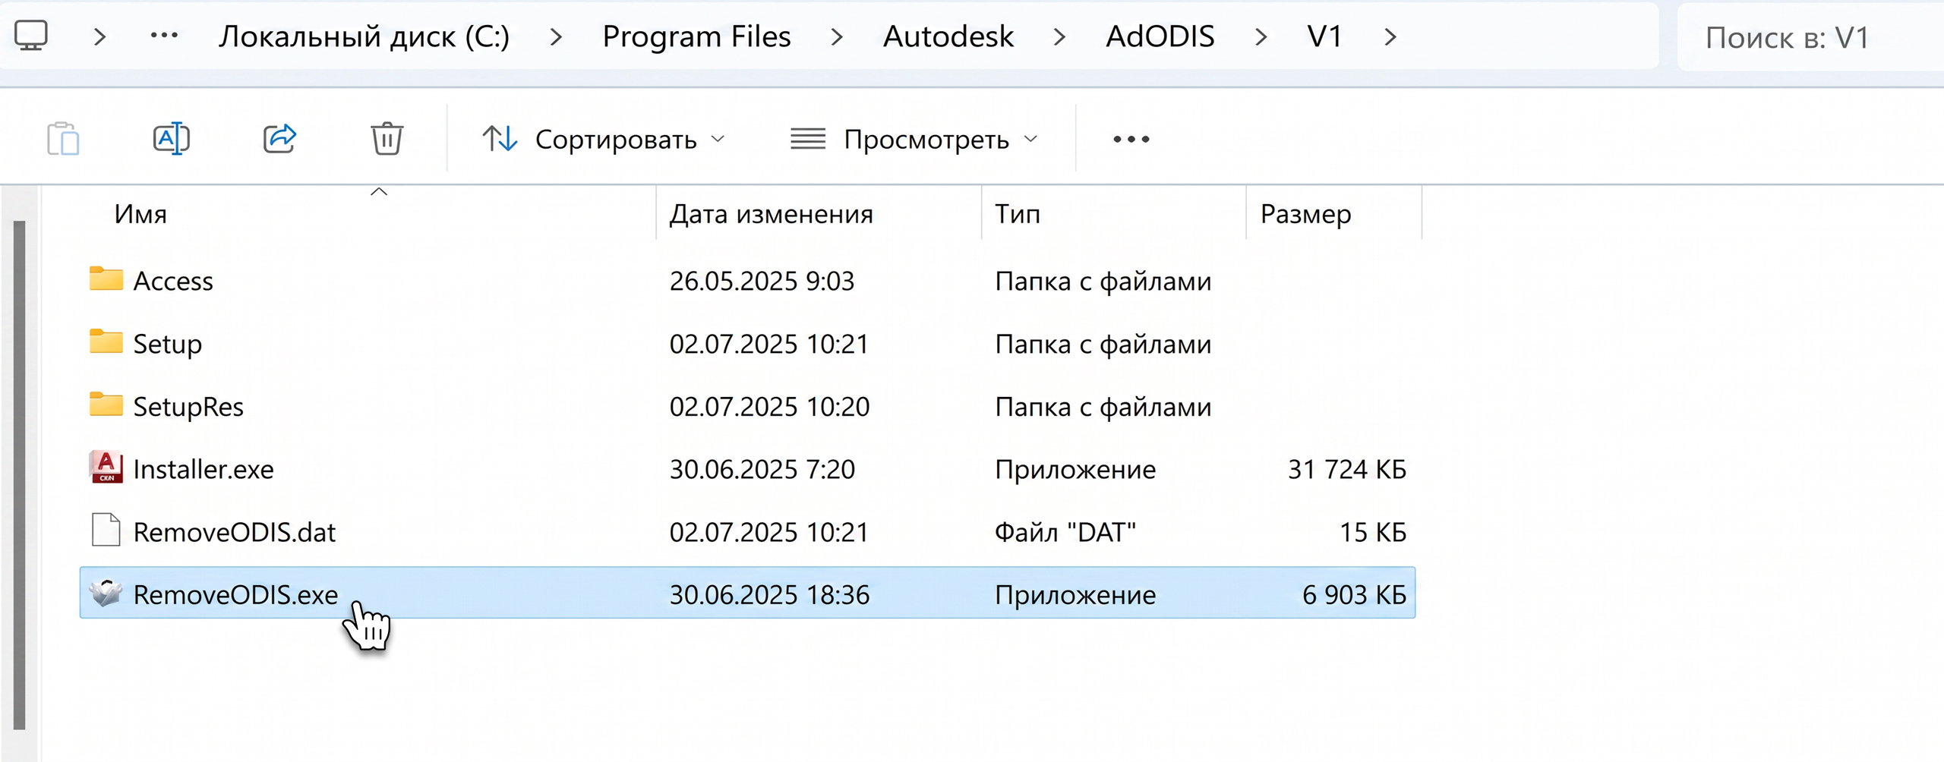Select the Access folder name
Screen dimensions: 1944x762
click(173, 281)
